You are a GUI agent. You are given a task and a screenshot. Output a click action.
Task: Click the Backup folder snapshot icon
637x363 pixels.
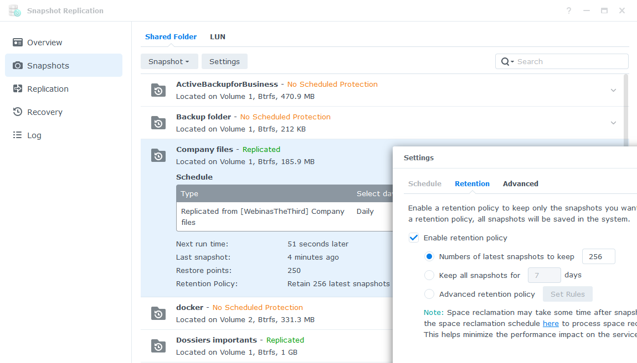158,123
